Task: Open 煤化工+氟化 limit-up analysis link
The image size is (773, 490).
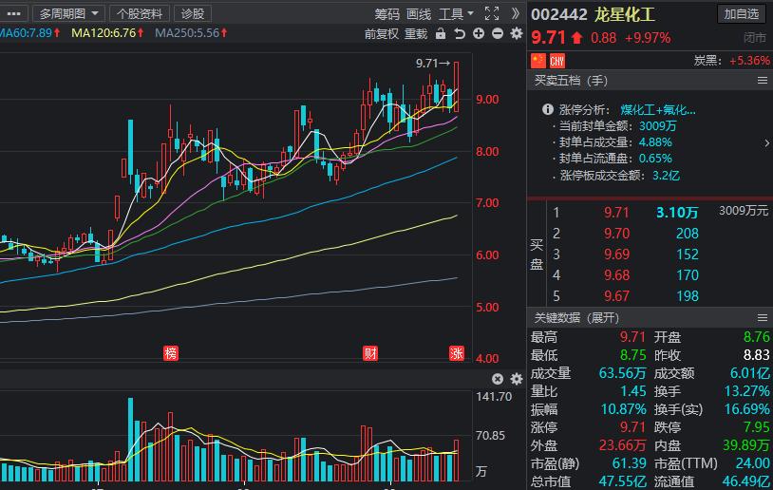Action: 658,110
